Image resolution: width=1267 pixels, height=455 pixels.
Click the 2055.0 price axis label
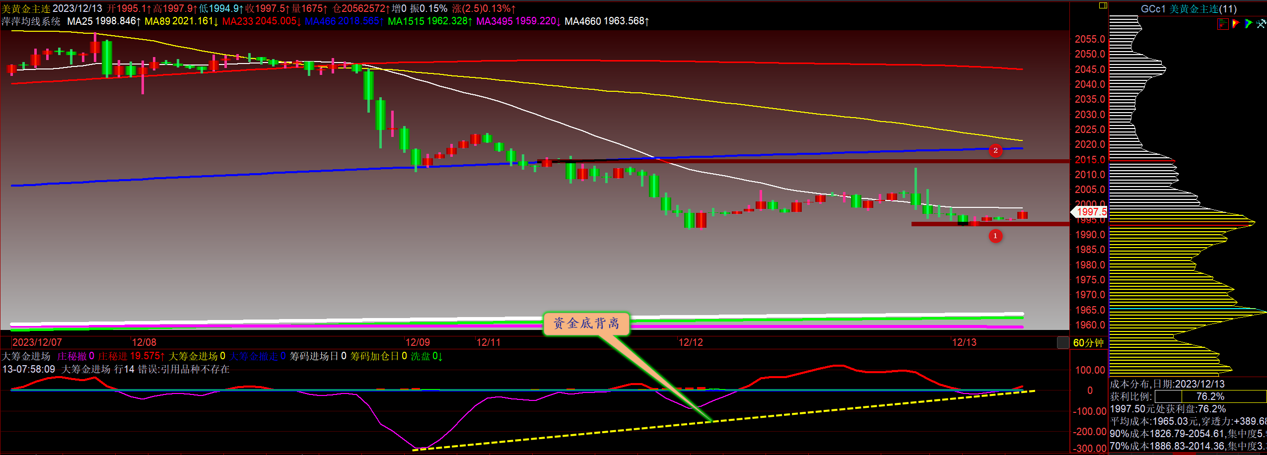click(x=1090, y=39)
